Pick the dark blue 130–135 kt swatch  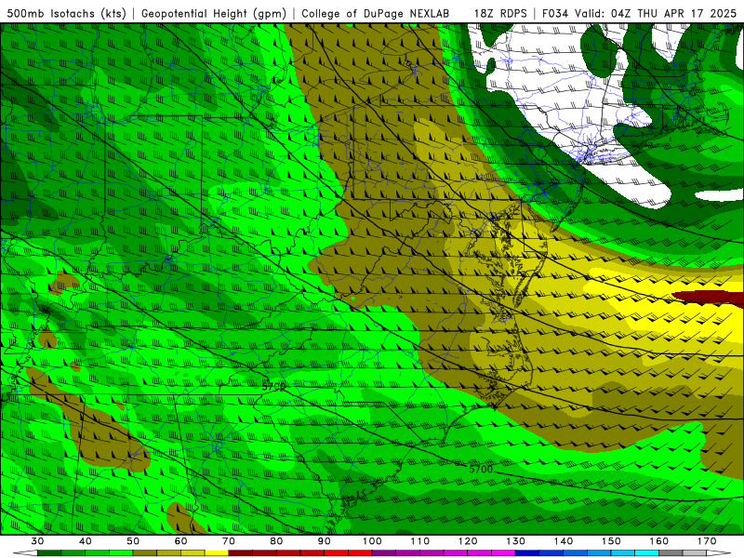coord(527,553)
